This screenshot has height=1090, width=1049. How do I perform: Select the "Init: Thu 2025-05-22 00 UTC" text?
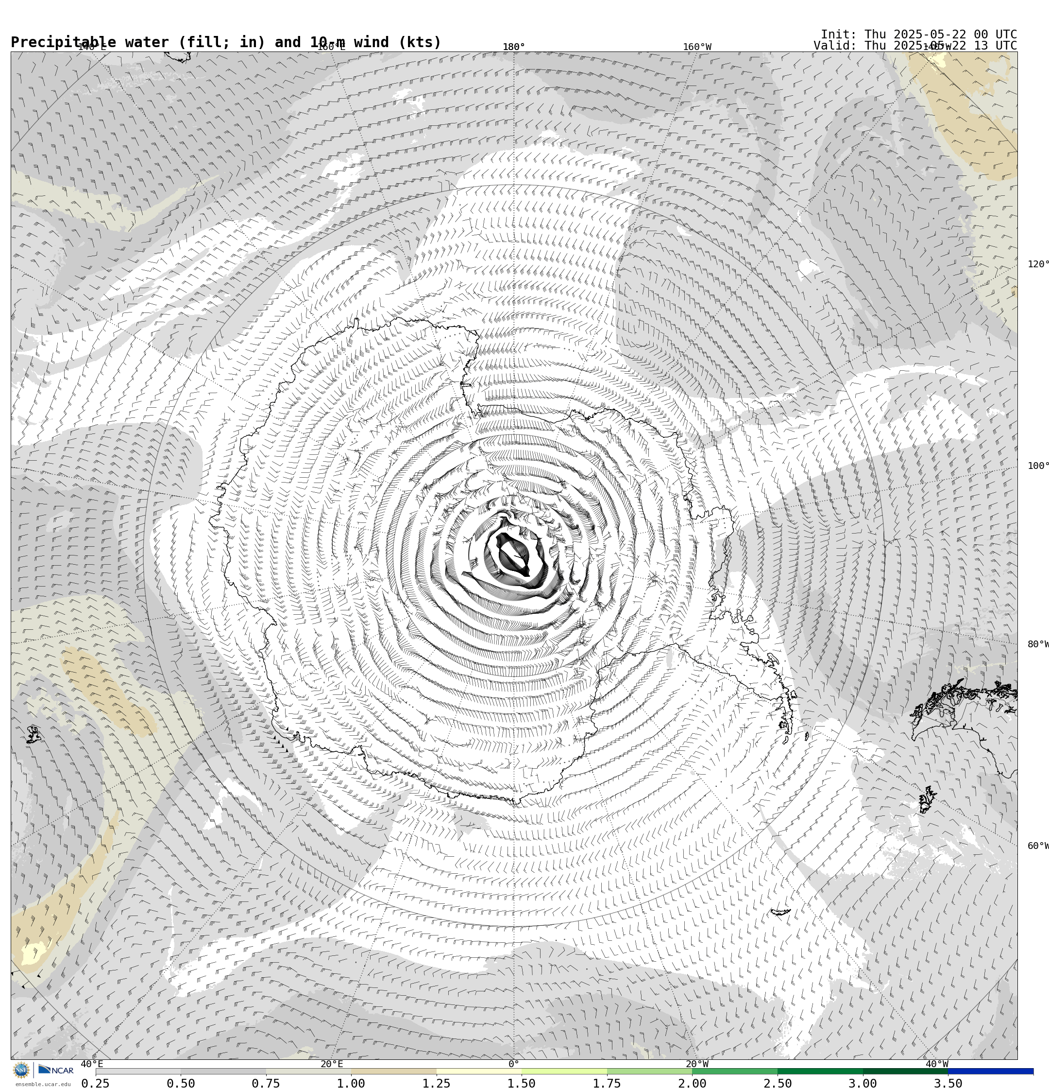(x=918, y=34)
